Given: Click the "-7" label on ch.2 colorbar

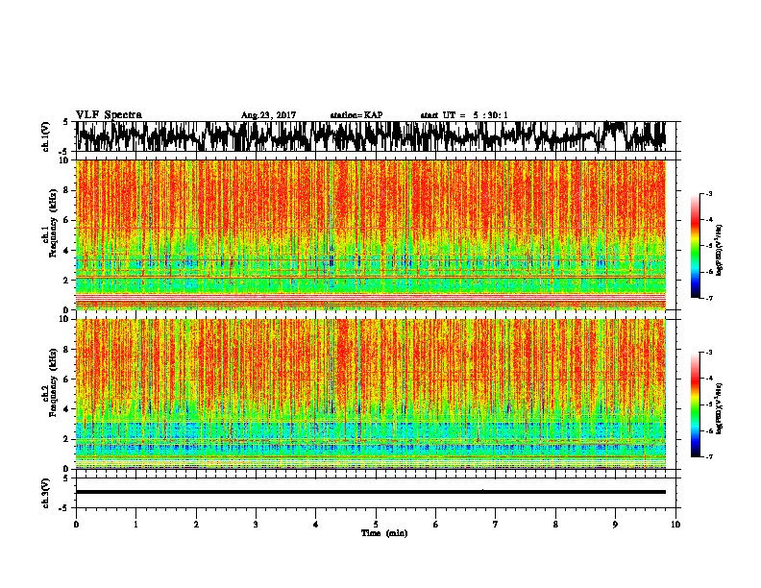Looking at the screenshot, I should tap(709, 456).
